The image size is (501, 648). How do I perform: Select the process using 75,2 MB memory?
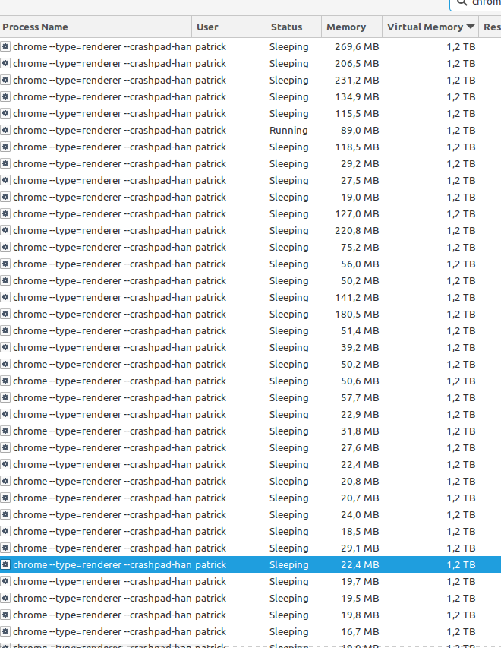pyautogui.click(x=250, y=247)
